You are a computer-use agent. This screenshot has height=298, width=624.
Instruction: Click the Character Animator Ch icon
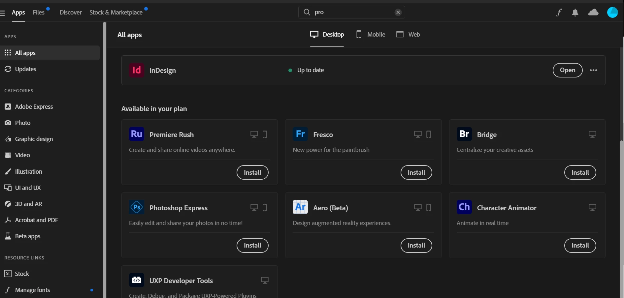(x=464, y=207)
